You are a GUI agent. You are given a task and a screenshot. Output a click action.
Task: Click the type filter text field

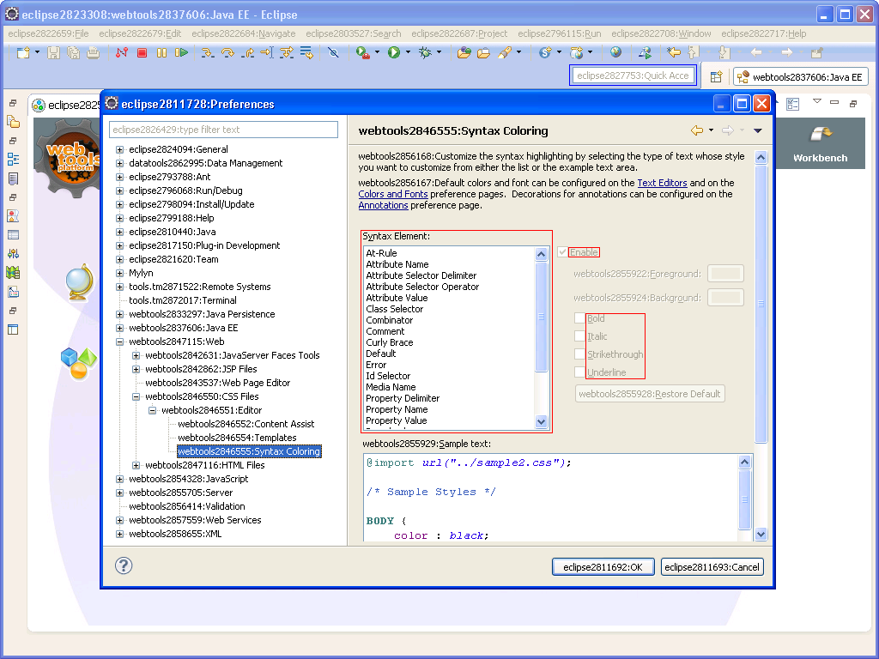click(224, 130)
